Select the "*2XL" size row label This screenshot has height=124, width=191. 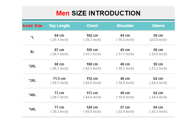click(32, 66)
